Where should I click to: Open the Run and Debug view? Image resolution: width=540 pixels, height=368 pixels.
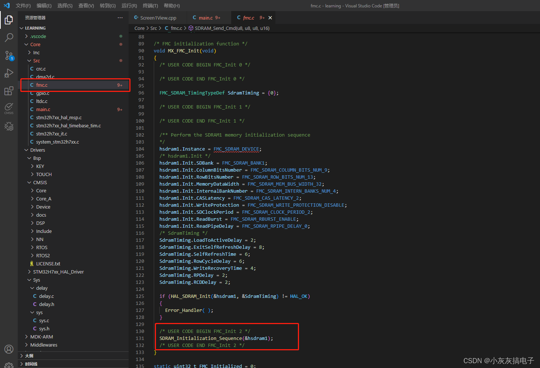pos(9,73)
